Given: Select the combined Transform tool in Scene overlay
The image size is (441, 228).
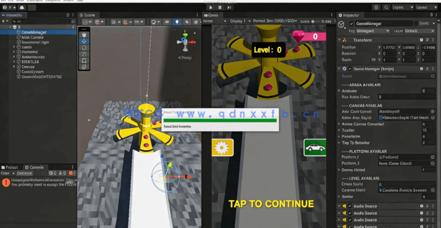Looking at the screenshot, I should click(x=84, y=67).
